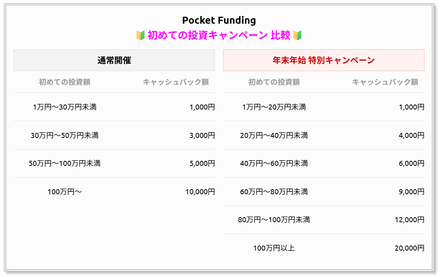Select the 30万円～50万円未満 row
The width and height of the screenshot is (440, 277).
click(x=114, y=135)
